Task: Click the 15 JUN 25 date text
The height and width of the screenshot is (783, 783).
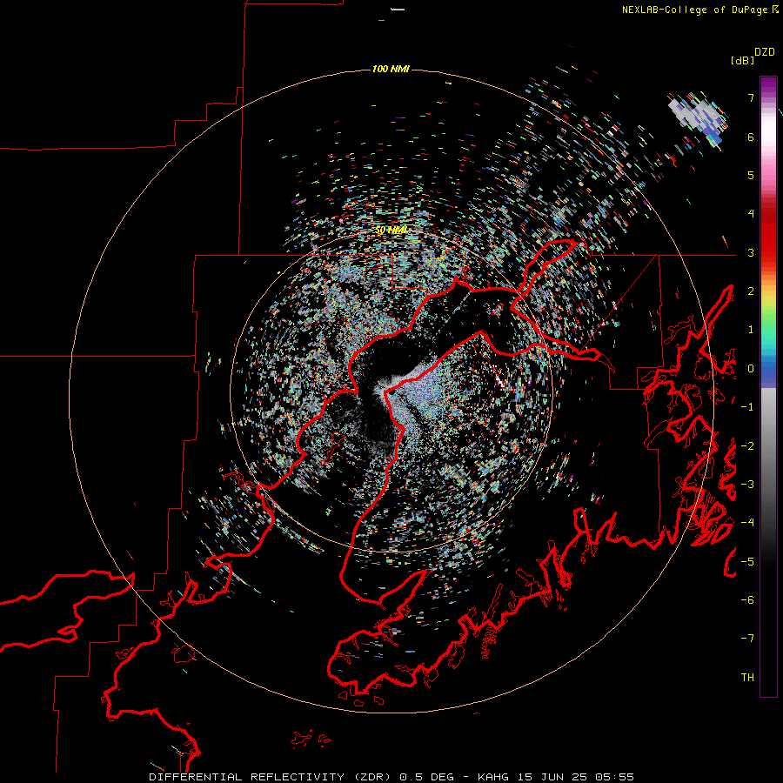Action: [552, 777]
